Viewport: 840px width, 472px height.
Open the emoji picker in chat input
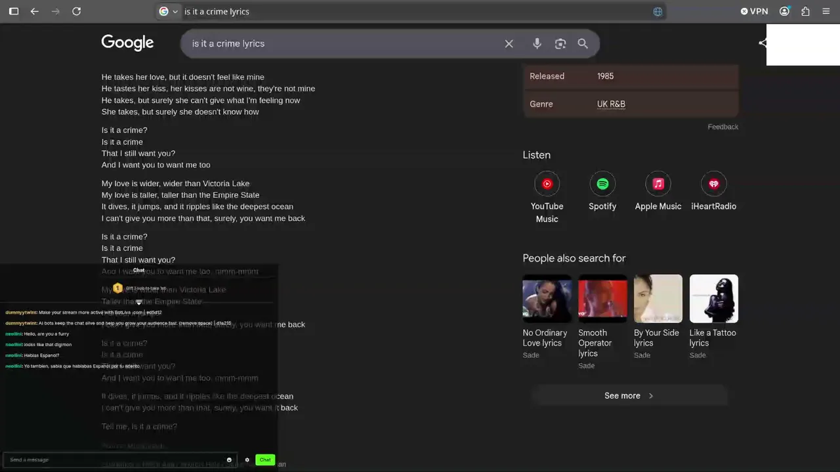(229, 460)
